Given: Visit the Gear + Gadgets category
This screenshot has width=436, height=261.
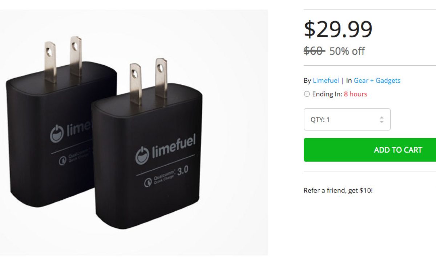Looking at the screenshot, I should [377, 80].
